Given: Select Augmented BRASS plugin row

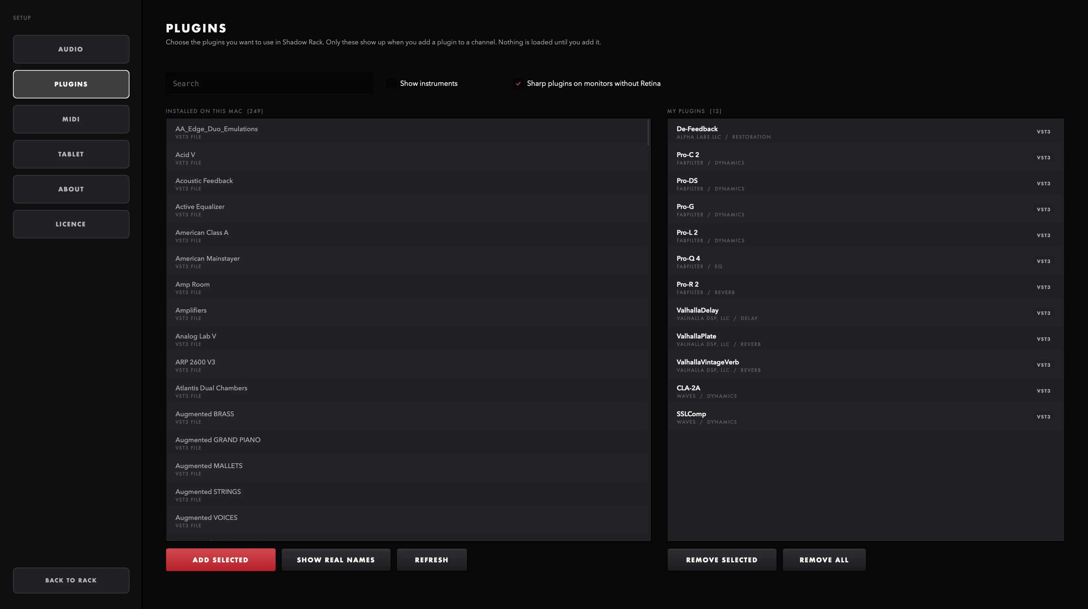Looking at the screenshot, I should (406, 417).
